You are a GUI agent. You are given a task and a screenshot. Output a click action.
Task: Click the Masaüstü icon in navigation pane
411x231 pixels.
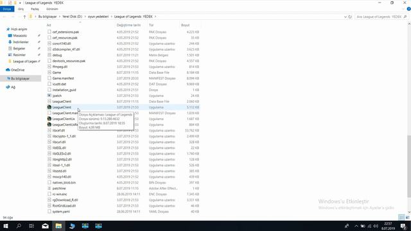coord(10,35)
